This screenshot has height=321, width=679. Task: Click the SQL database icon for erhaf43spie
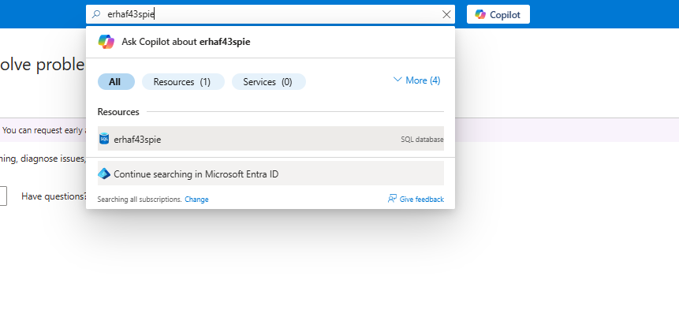tap(104, 139)
